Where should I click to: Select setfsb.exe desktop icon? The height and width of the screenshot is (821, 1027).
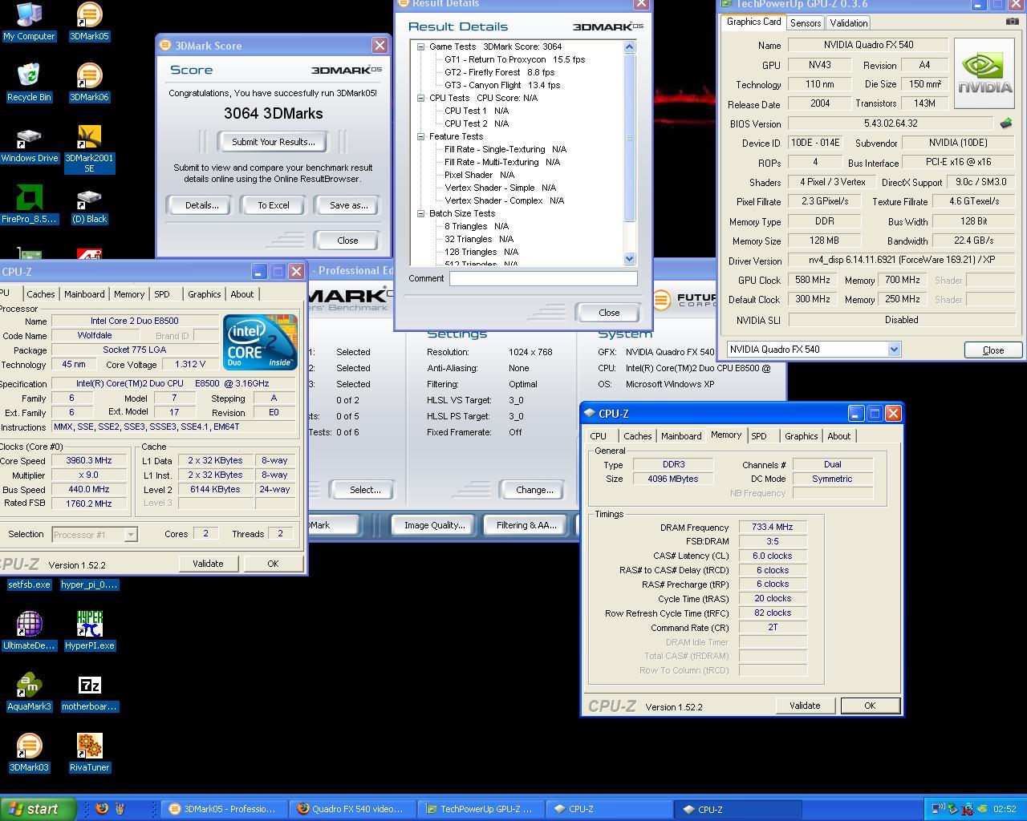click(x=29, y=584)
